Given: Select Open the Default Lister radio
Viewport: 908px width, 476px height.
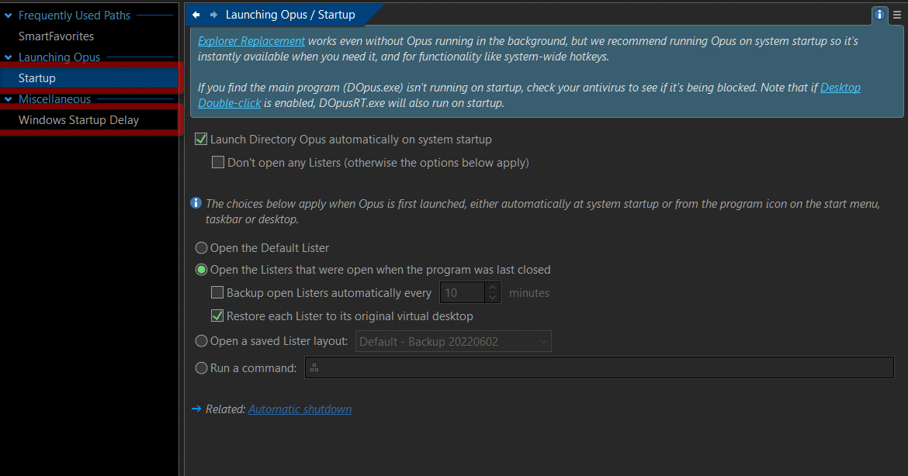Looking at the screenshot, I should tap(202, 248).
